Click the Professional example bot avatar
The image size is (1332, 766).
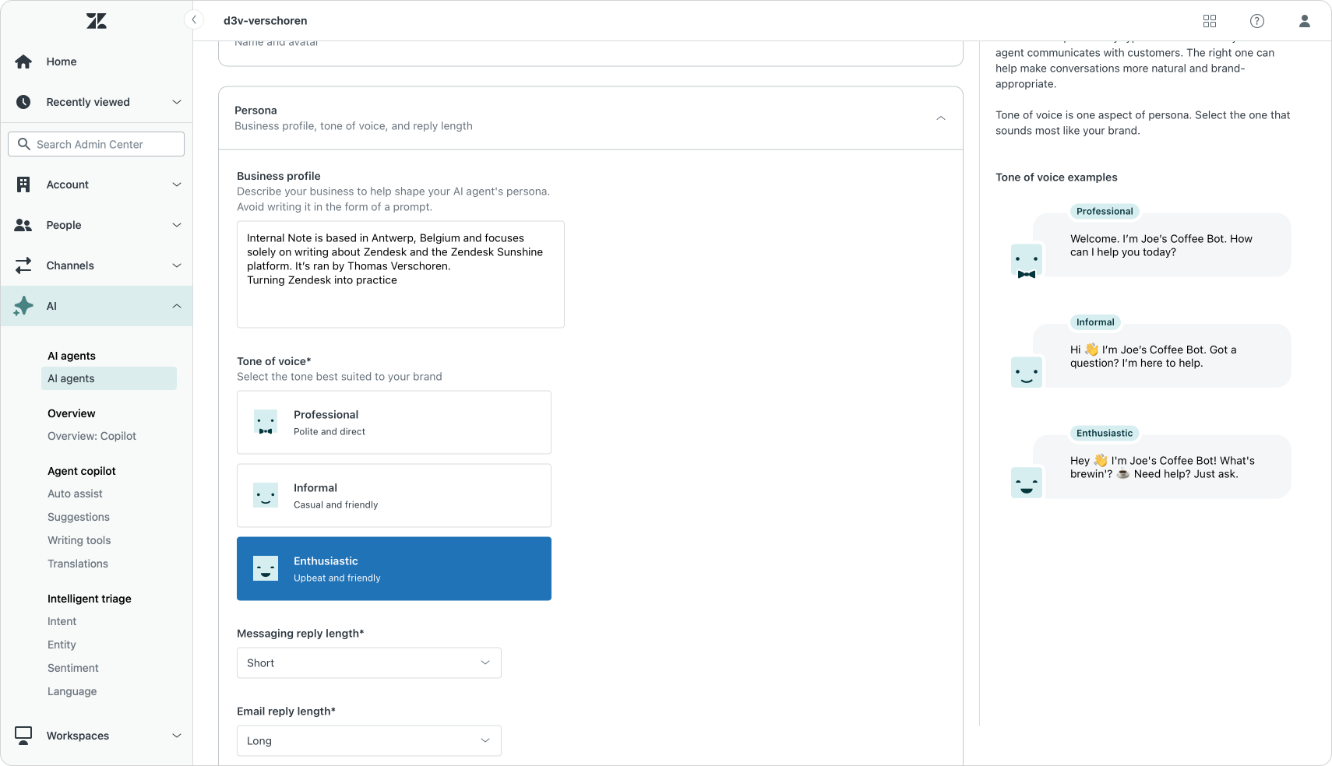tap(1027, 262)
